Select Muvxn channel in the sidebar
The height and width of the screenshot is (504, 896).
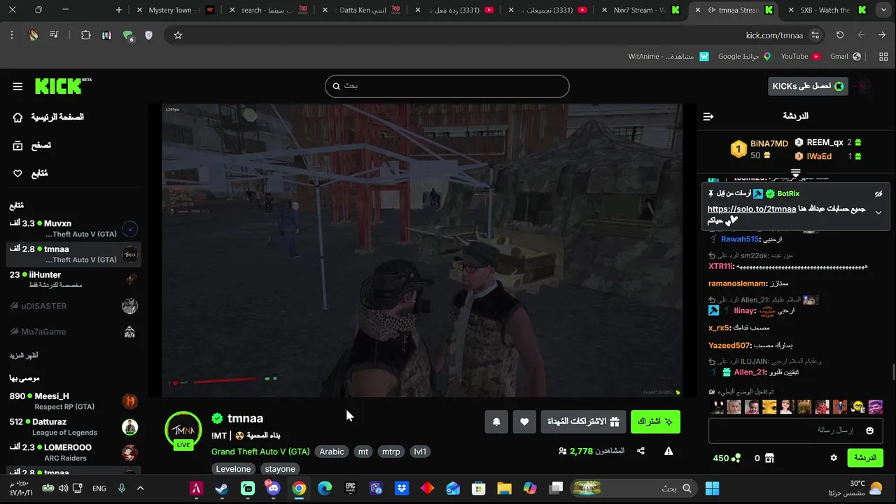(73, 229)
